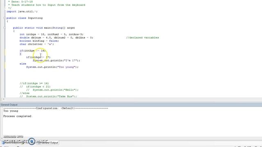Viewport: 262px width, 147px height.
Task: Click the println("Too young") statement in the editor
Action: coord(52,67)
